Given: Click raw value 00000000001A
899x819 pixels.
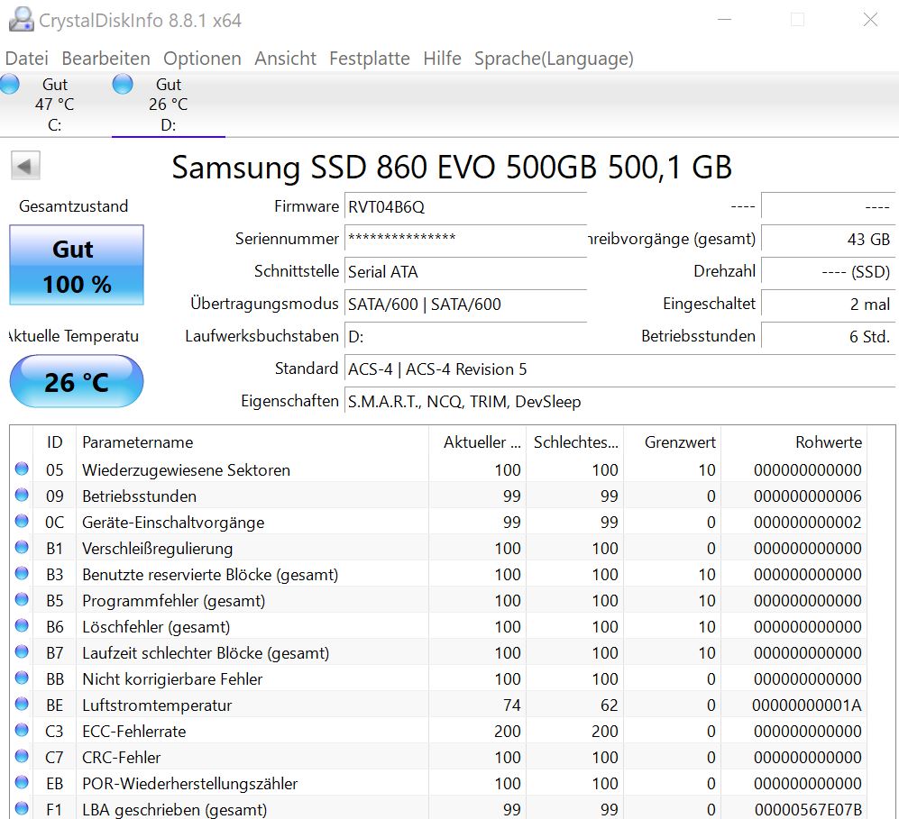Looking at the screenshot, I should click(807, 705).
